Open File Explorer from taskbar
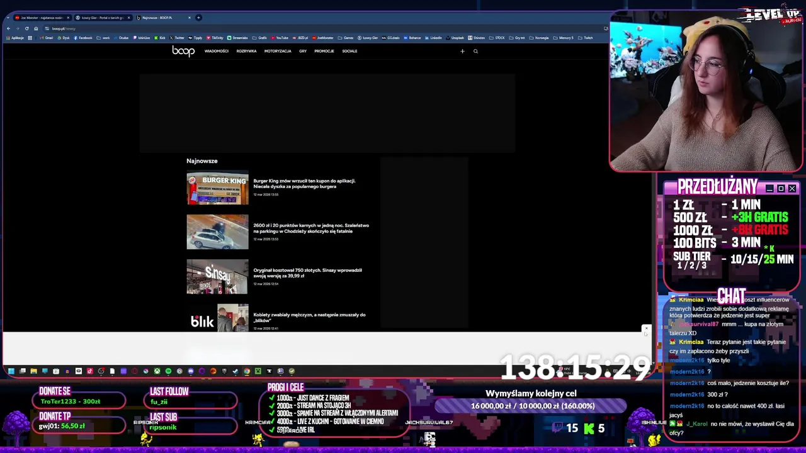 (34, 371)
